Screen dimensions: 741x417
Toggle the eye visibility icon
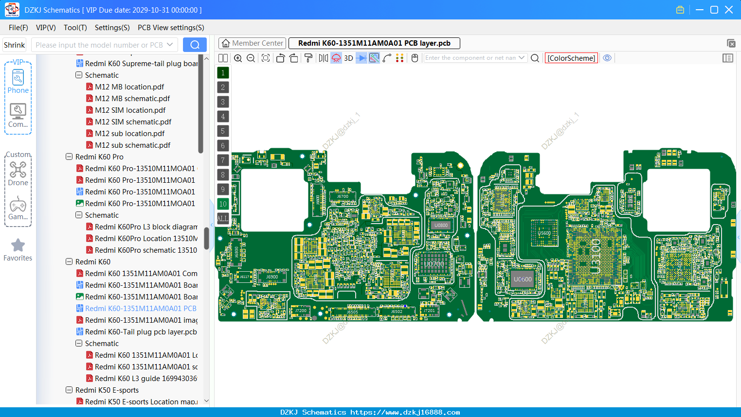tap(607, 58)
